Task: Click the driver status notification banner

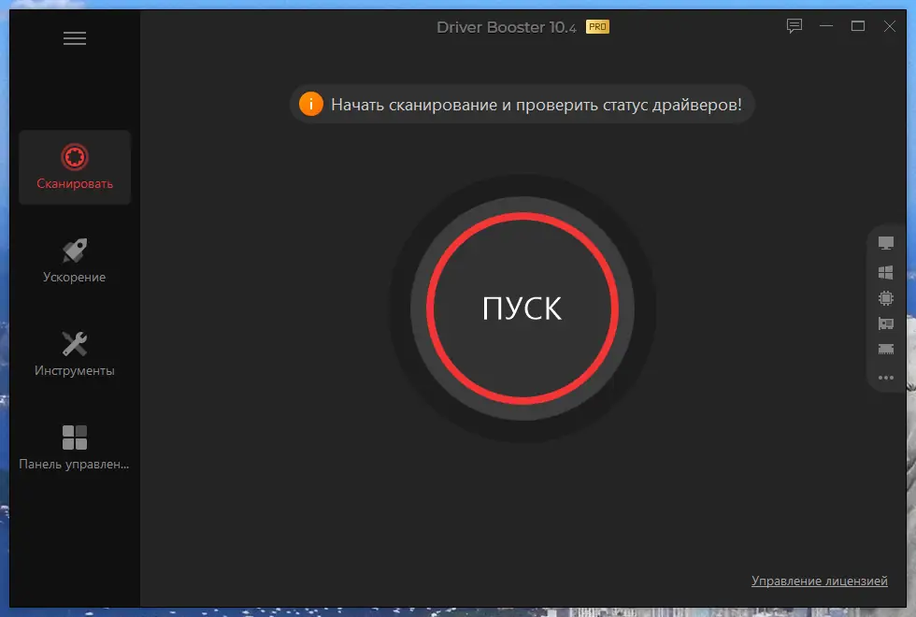Action: click(x=521, y=105)
